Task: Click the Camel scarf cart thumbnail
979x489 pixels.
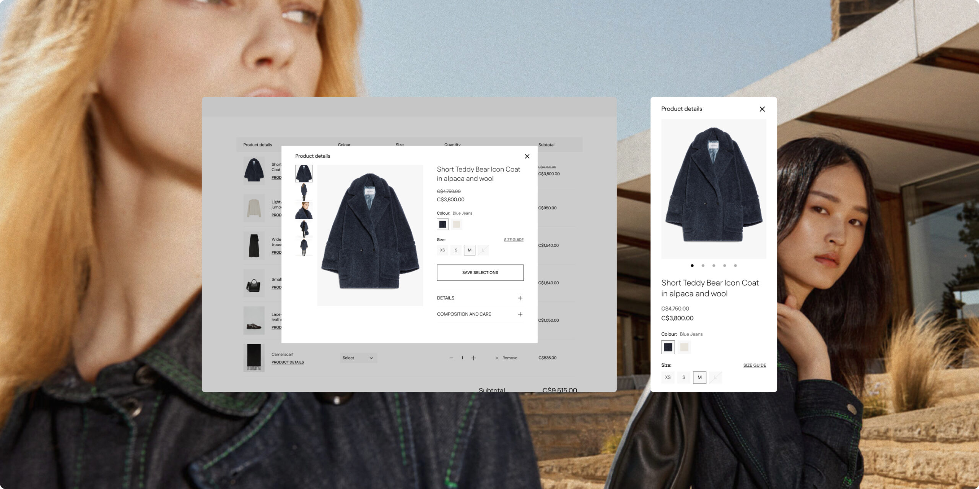Action: click(x=254, y=358)
